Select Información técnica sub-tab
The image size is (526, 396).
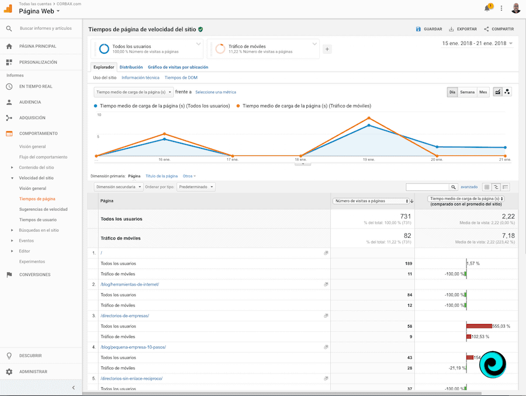tap(140, 78)
